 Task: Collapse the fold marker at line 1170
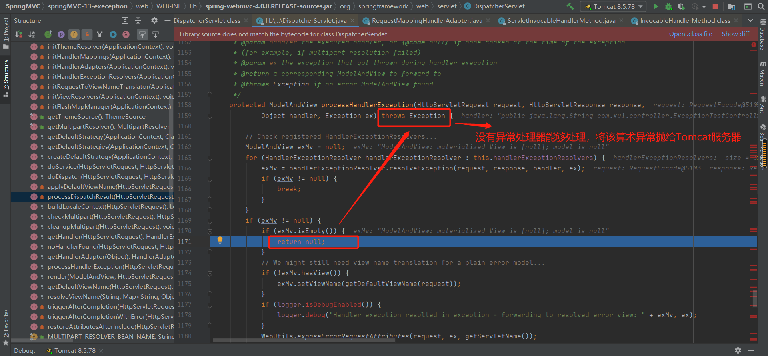click(210, 231)
